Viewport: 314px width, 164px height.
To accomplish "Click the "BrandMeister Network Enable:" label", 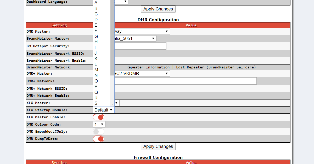I will point(57,61).
